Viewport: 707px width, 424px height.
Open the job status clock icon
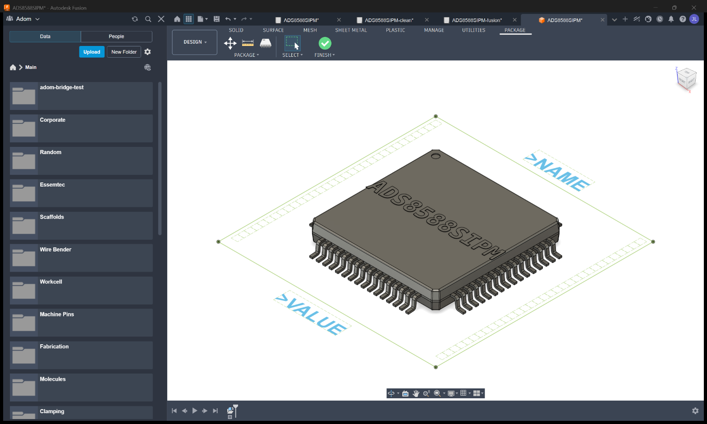(x=660, y=19)
